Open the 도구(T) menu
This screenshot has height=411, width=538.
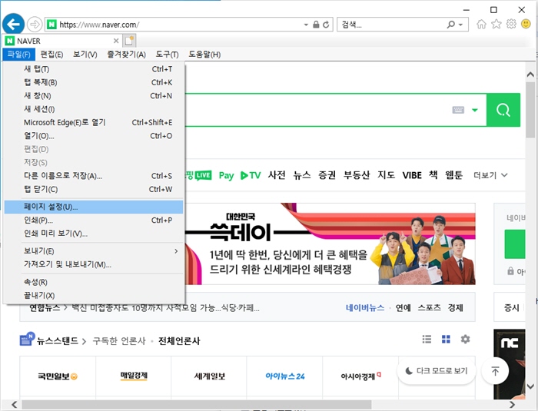pyautogui.click(x=167, y=55)
